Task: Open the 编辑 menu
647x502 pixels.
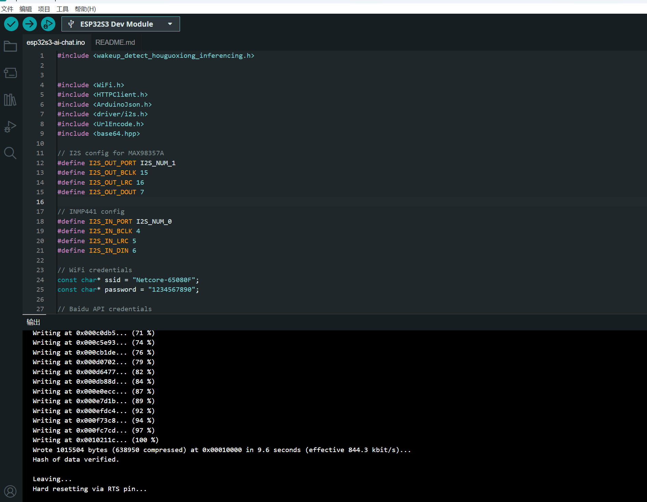Action: 26,9
